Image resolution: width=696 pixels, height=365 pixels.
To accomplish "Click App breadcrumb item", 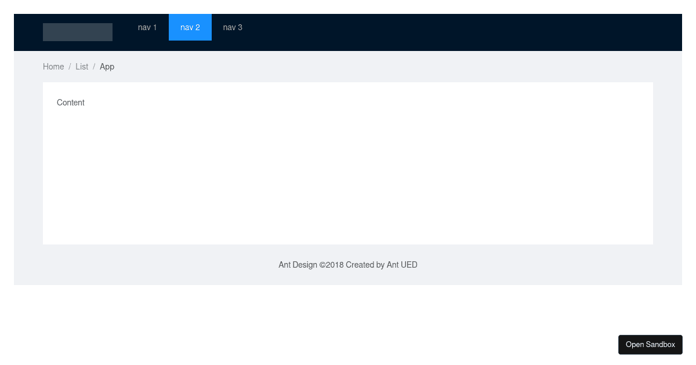I will click(107, 67).
